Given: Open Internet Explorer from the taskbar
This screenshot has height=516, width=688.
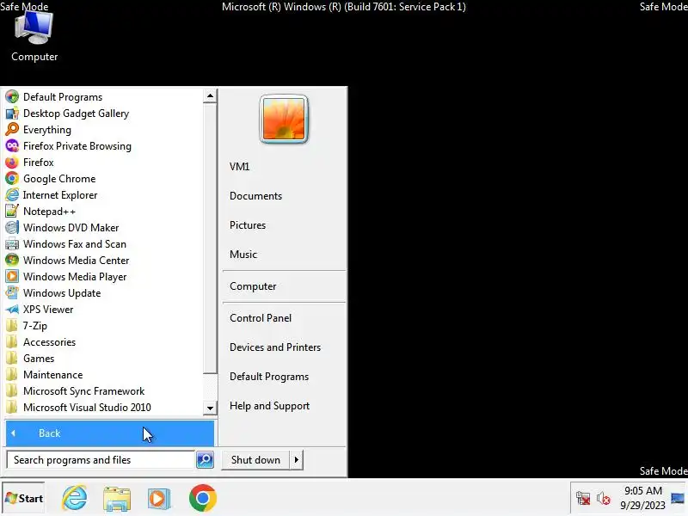Looking at the screenshot, I should pyautogui.click(x=75, y=498).
